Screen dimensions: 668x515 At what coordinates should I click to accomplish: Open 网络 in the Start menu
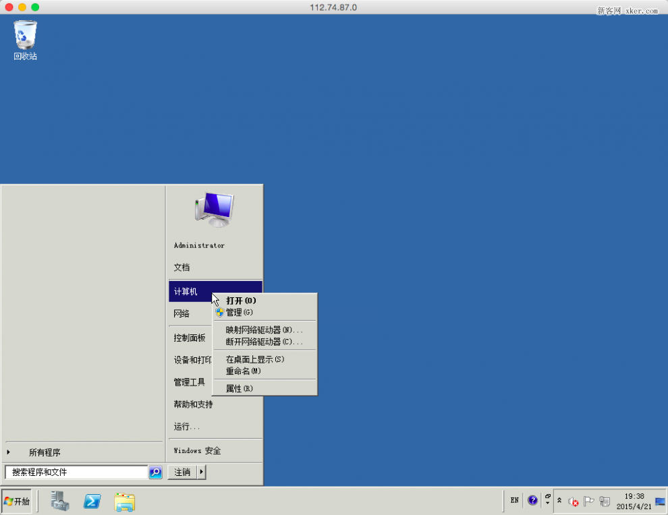pyautogui.click(x=182, y=313)
